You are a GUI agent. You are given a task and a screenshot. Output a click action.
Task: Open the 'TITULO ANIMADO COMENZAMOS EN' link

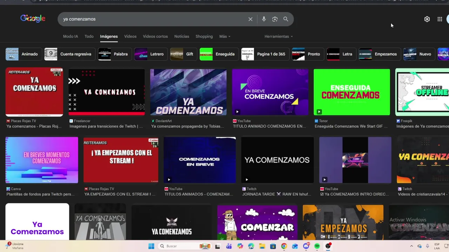click(269, 126)
